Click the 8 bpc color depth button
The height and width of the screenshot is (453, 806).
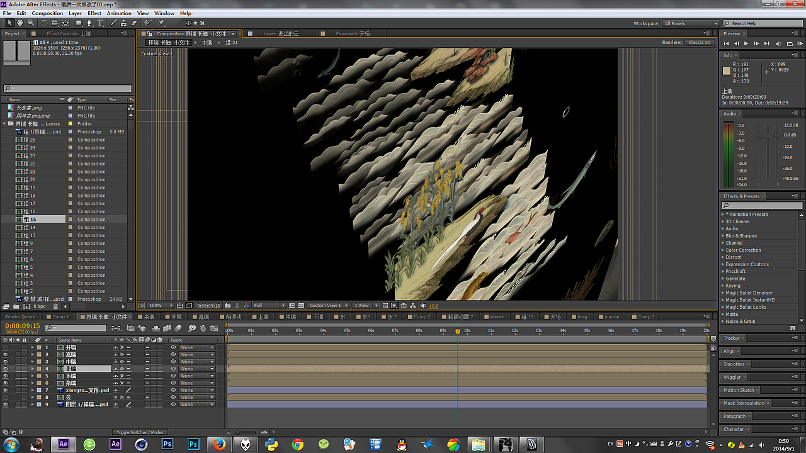39,306
